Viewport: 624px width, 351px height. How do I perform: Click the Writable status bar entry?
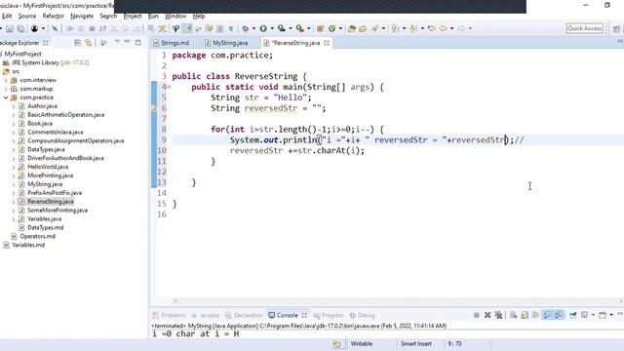[362, 344]
